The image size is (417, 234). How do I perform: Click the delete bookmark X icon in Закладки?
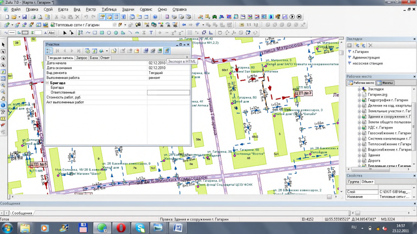point(370,45)
